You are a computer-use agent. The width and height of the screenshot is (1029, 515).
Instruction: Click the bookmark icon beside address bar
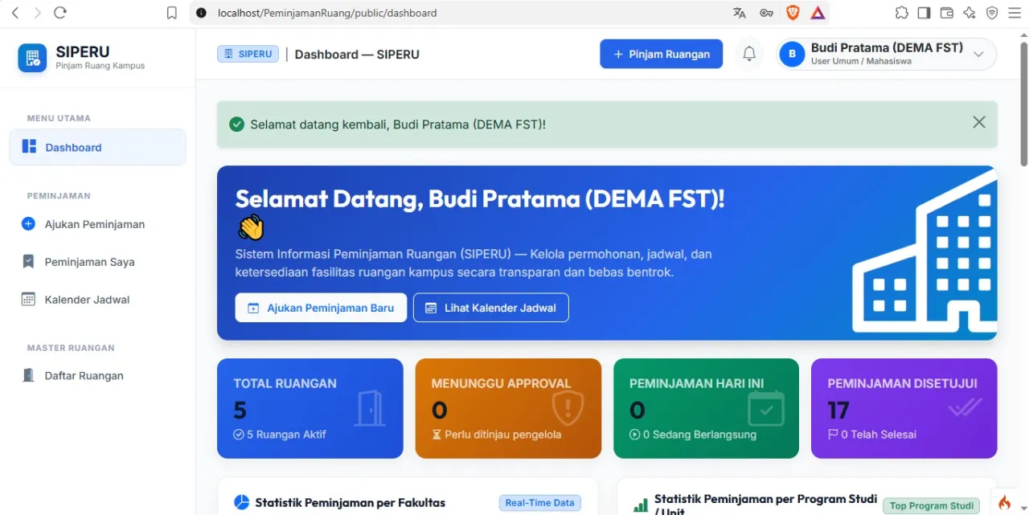[x=171, y=13]
